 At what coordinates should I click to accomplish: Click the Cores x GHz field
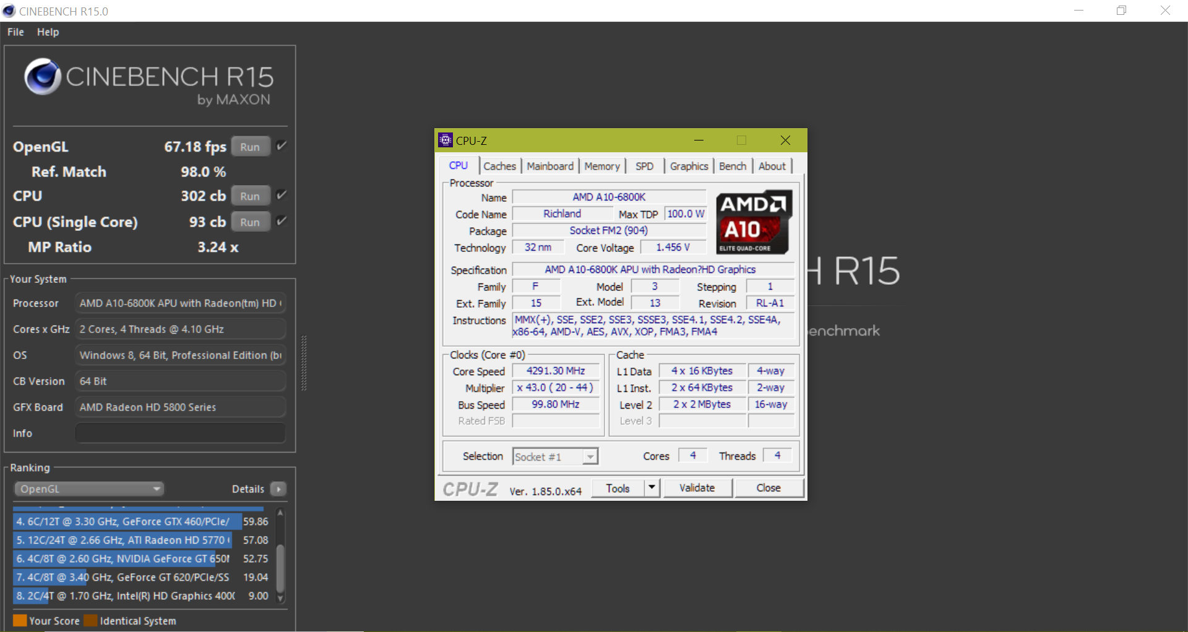pyautogui.click(x=180, y=329)
